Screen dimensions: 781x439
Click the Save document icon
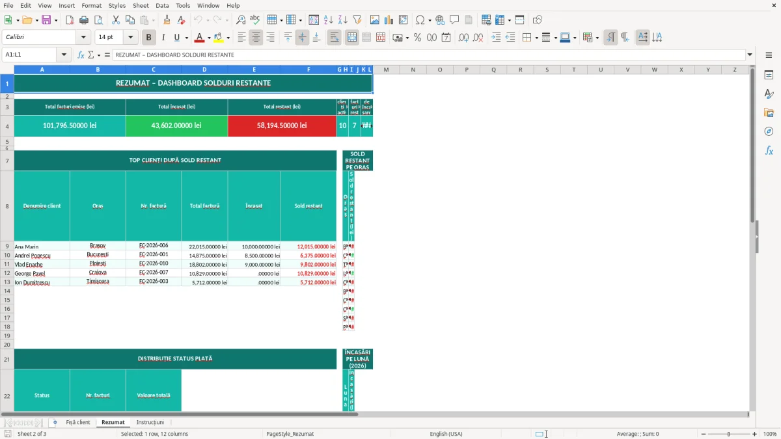point(46,20)
